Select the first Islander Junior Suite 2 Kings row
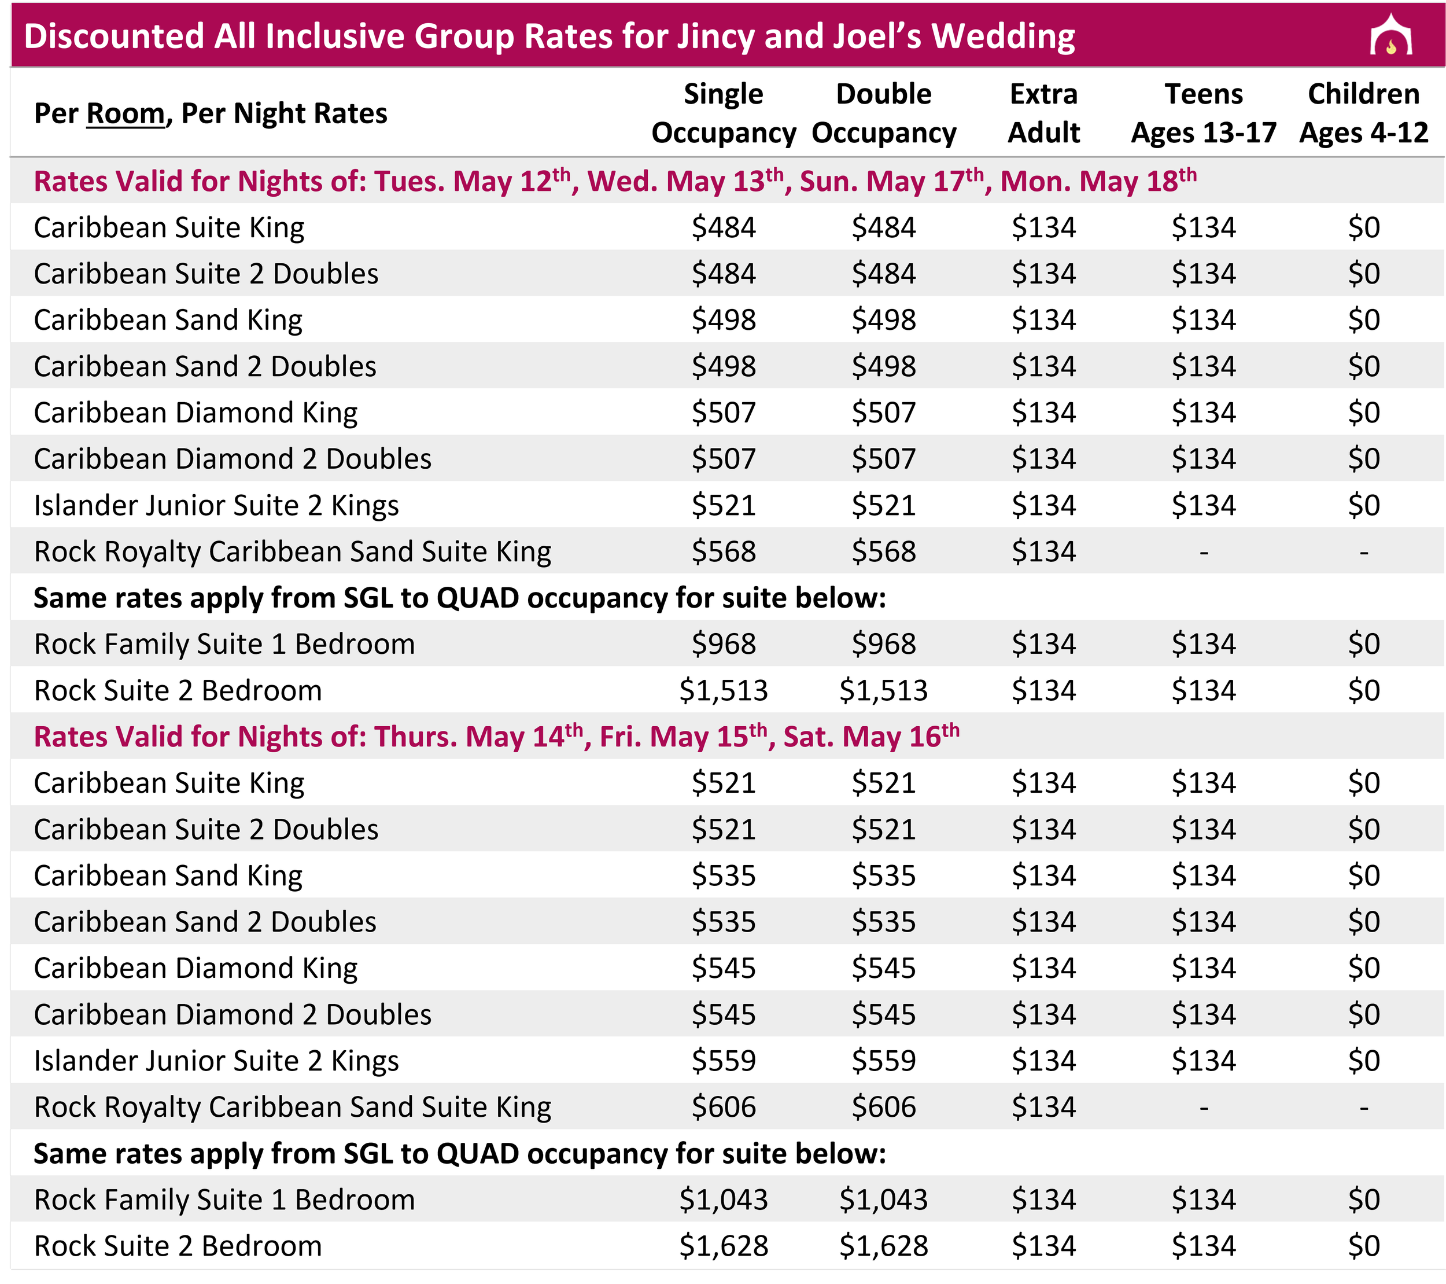1446x1284 pixels. click(727, 505)
